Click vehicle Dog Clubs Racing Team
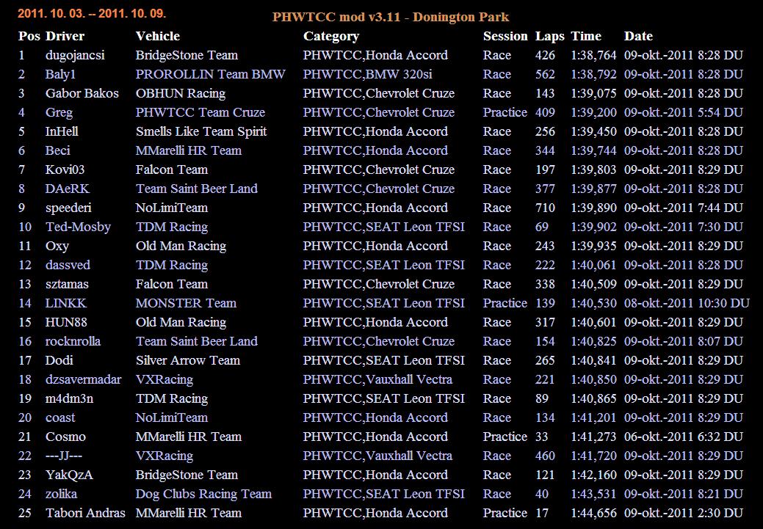 click(203, 495)
